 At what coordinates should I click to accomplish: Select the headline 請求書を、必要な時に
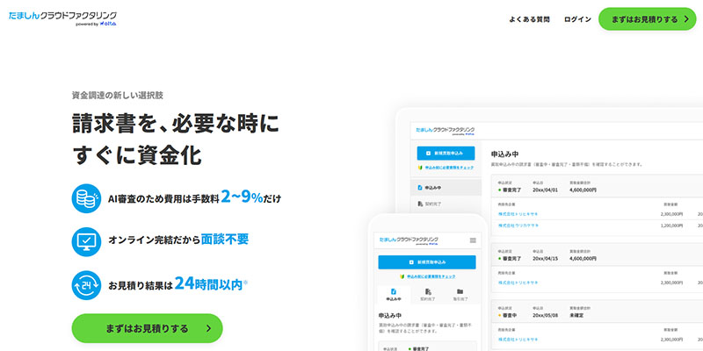pyautogui.click(x=176, y=124)
